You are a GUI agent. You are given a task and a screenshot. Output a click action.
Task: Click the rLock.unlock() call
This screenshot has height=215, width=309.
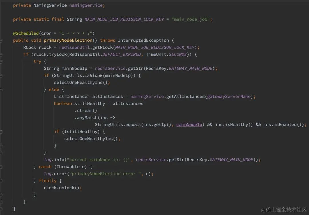coord(62,188)
